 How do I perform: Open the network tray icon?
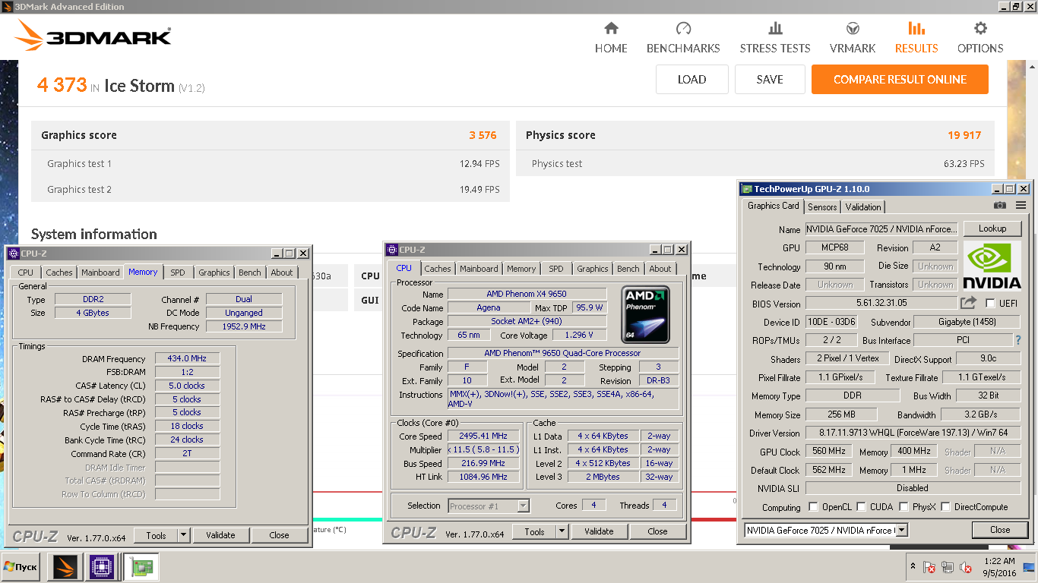coord(948,567)
